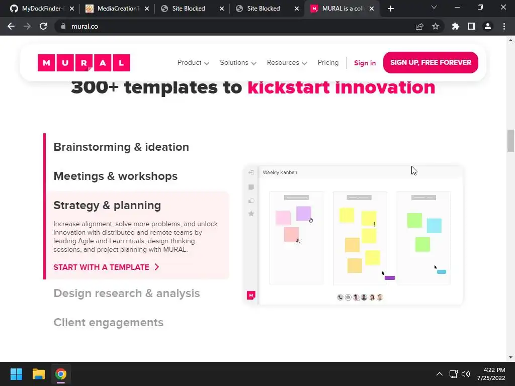Close the MediaCreationTool tab

pyautogui.click(x=147, y=9)
